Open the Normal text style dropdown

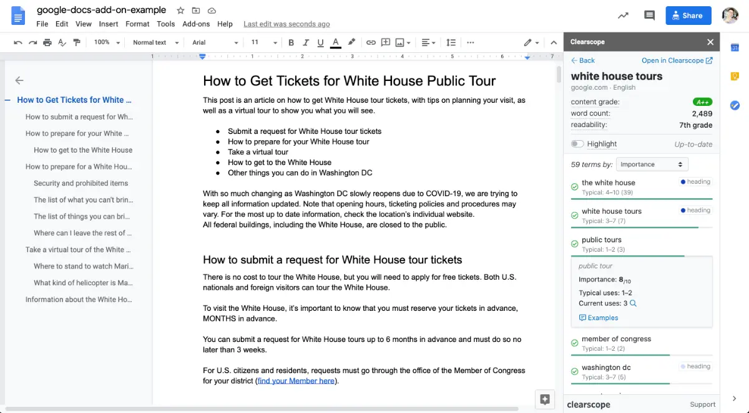pos(156,42)
